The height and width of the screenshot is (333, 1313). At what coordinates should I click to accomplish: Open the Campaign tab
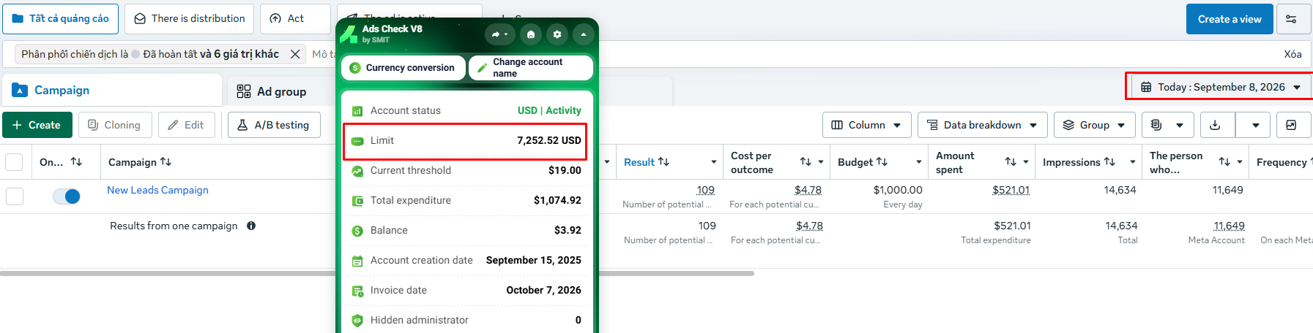click(x=111, y=90)
